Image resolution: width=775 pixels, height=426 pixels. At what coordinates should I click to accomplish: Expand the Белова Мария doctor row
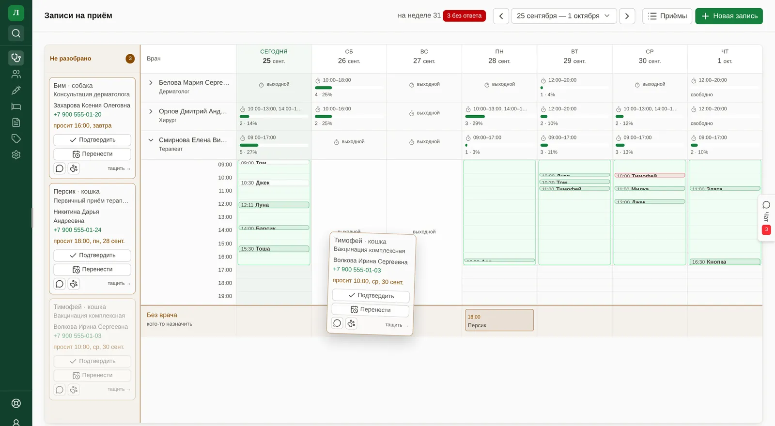(151, 83)
